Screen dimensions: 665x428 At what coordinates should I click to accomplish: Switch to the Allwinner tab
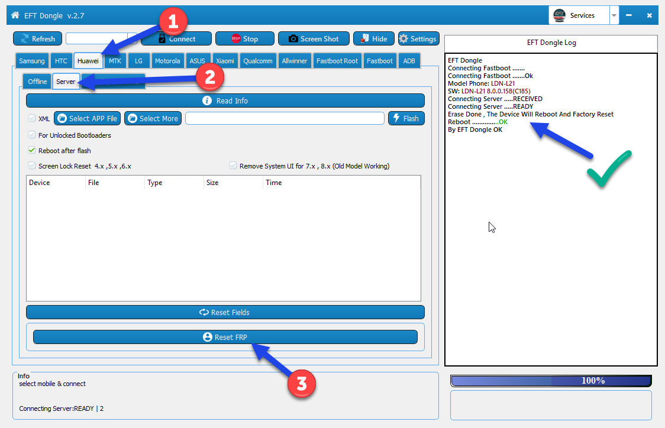(294, 61)
